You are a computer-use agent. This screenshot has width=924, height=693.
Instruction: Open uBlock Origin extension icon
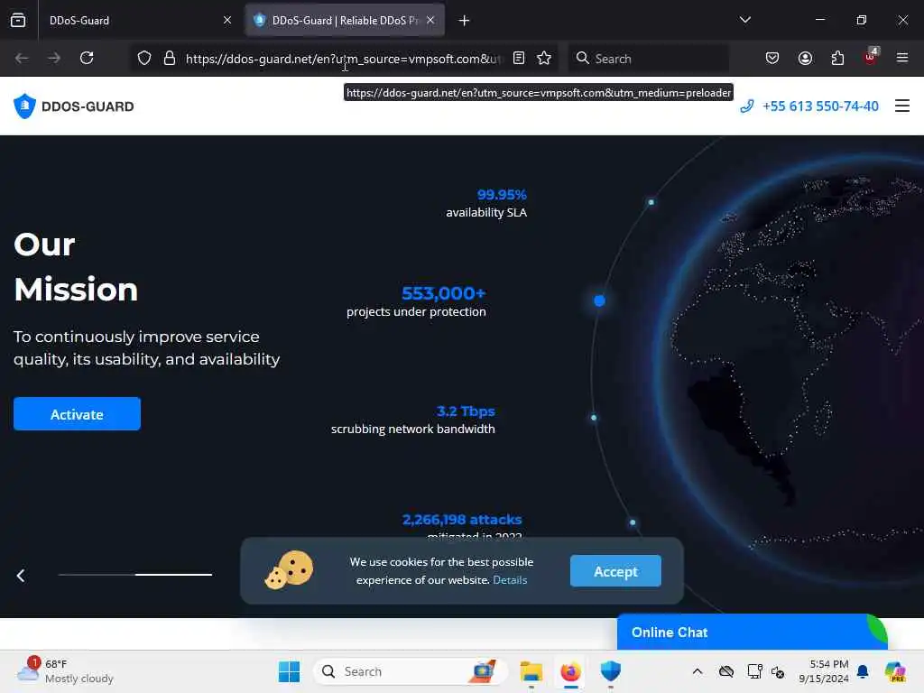[x=871, y=57]
